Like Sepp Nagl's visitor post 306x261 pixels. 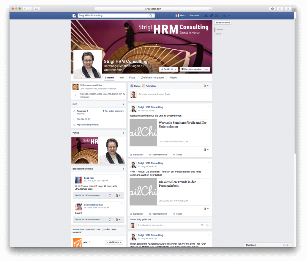click(80, 195)
